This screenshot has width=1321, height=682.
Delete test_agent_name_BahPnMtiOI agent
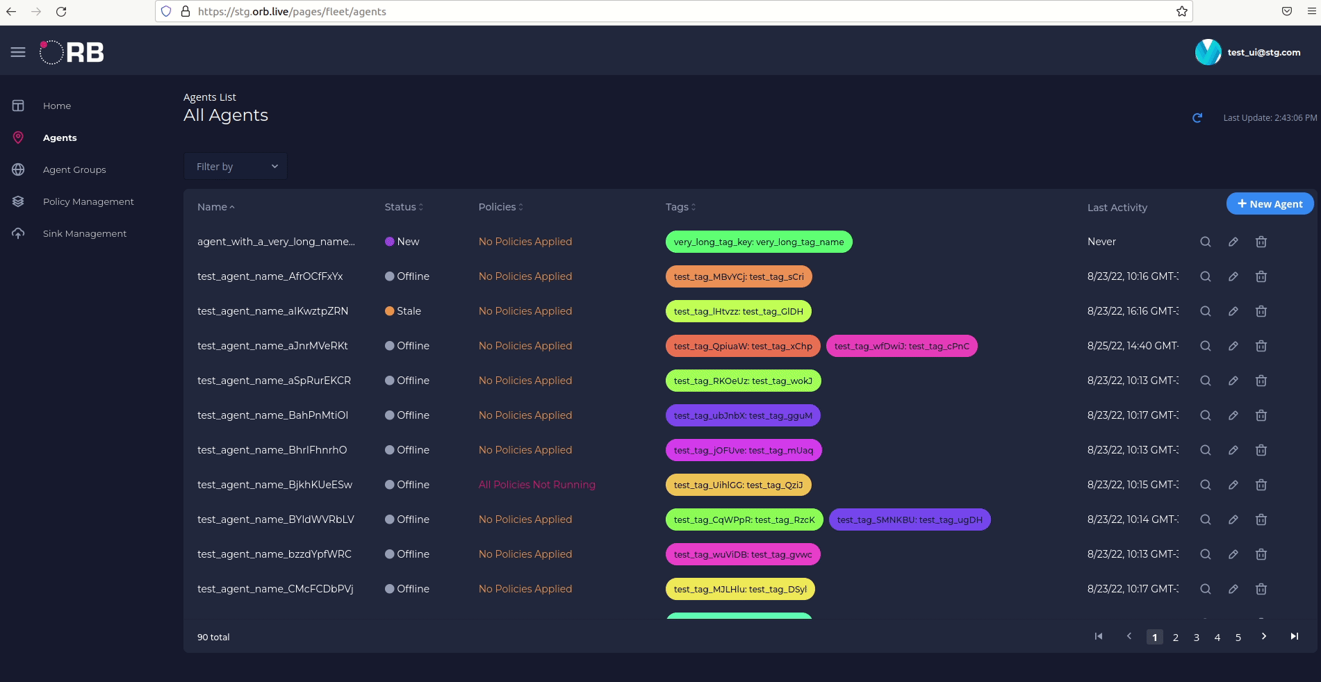coord(1261,415)
